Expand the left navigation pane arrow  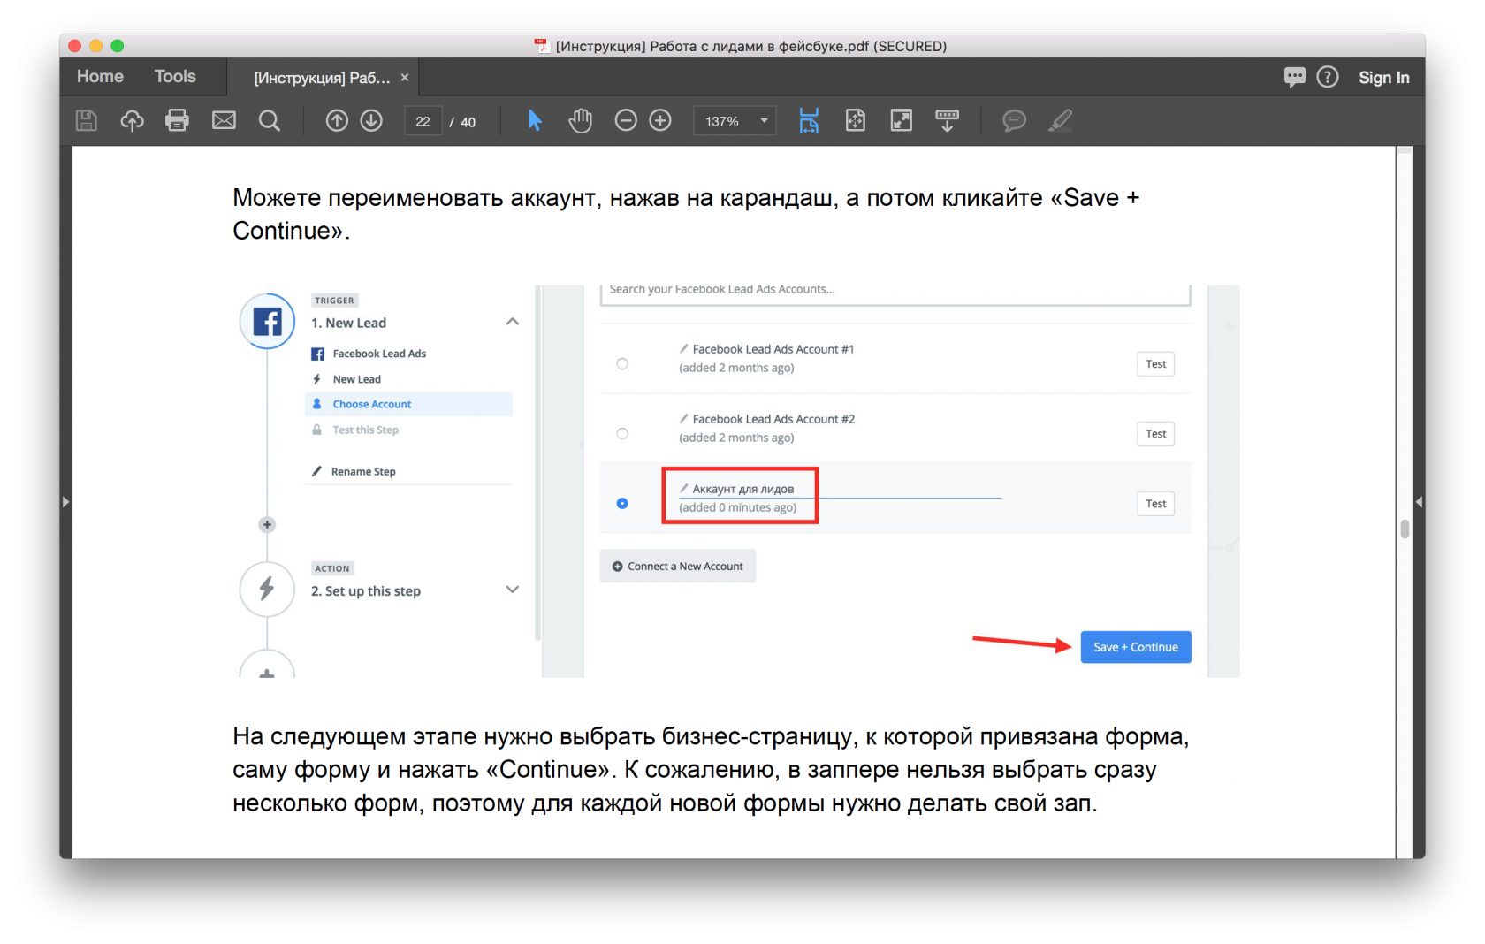(x=65, y=502)
